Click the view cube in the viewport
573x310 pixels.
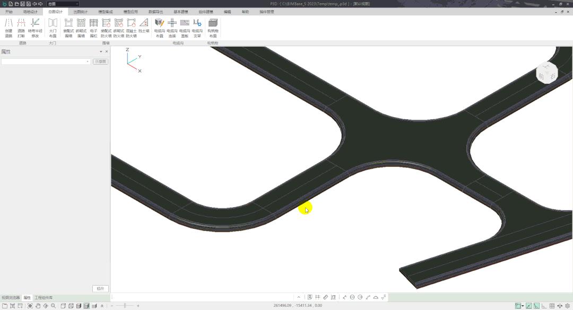(546, 73)
